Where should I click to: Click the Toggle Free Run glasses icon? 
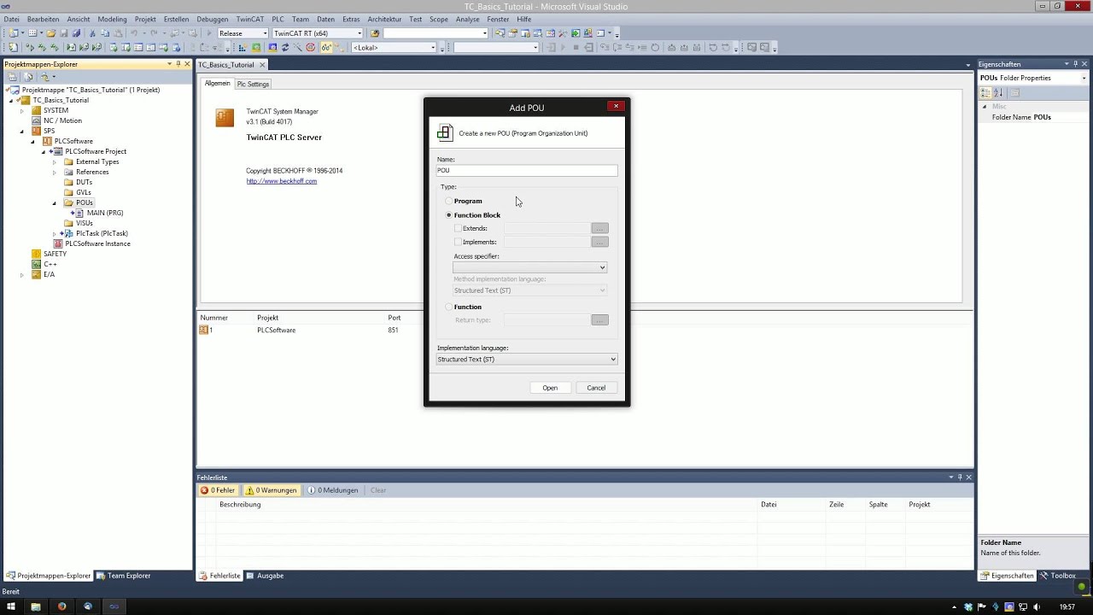[326, 48]
